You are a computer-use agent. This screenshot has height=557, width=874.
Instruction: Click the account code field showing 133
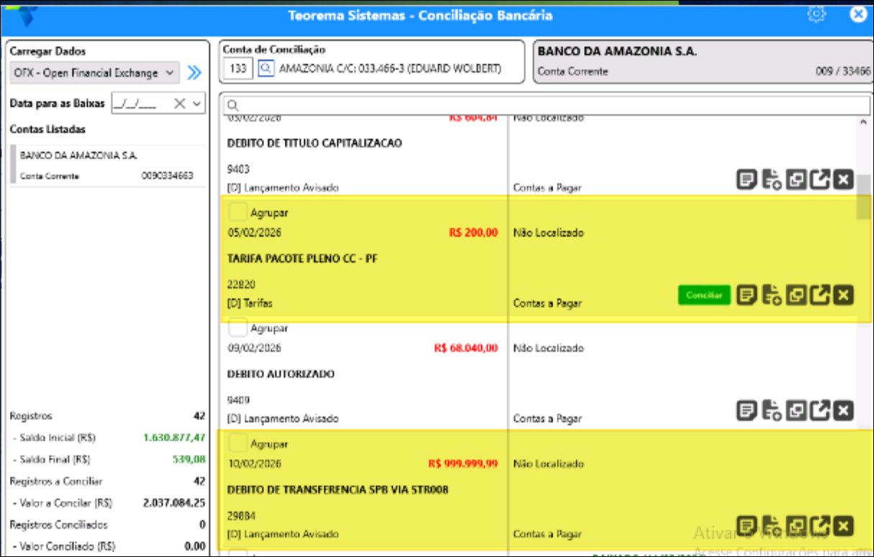(238, 69)
